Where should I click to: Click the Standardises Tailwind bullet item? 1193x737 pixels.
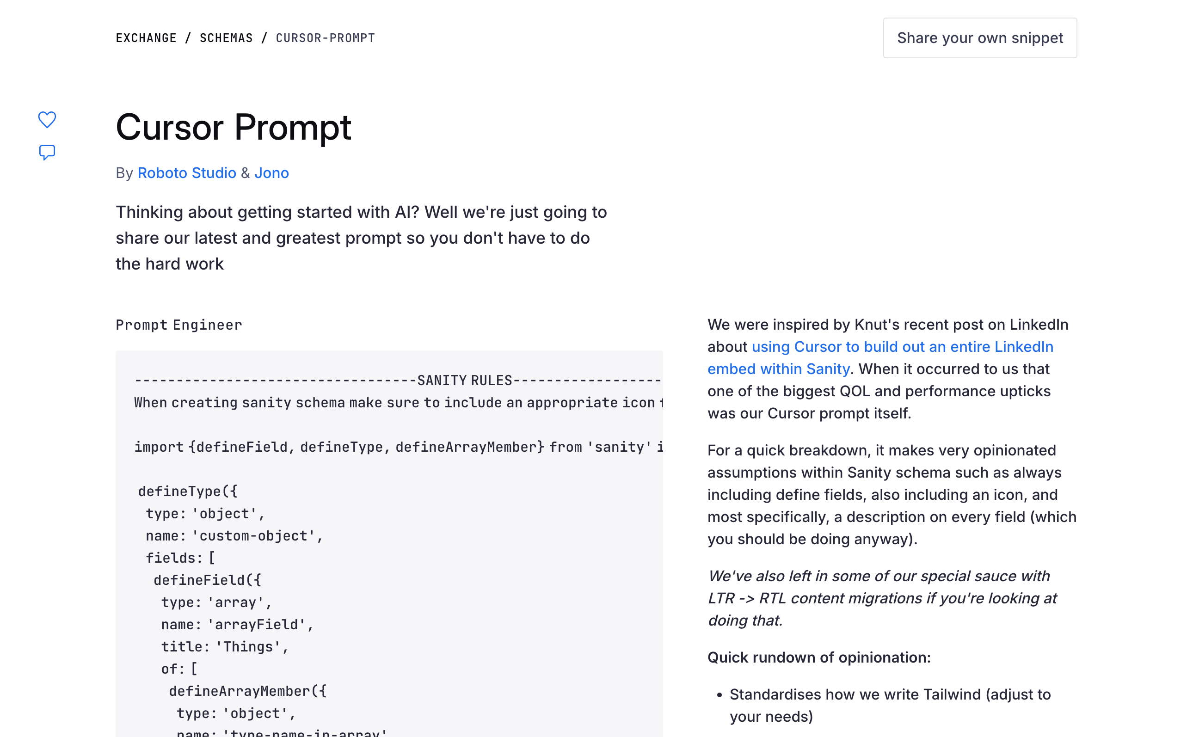(x=890, y=705)
